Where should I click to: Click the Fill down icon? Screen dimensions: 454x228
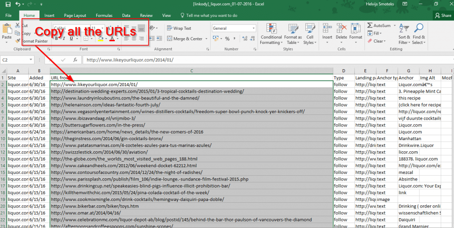pyautogui.click(x=370, y=33)
